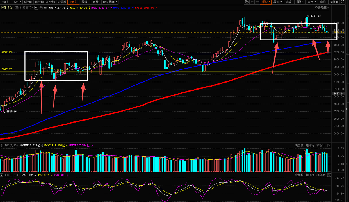Image resolution: width=349 pixels, height=202 pixels.
Task: Close the KDJ indicator panel
Action: click(329, 175)
